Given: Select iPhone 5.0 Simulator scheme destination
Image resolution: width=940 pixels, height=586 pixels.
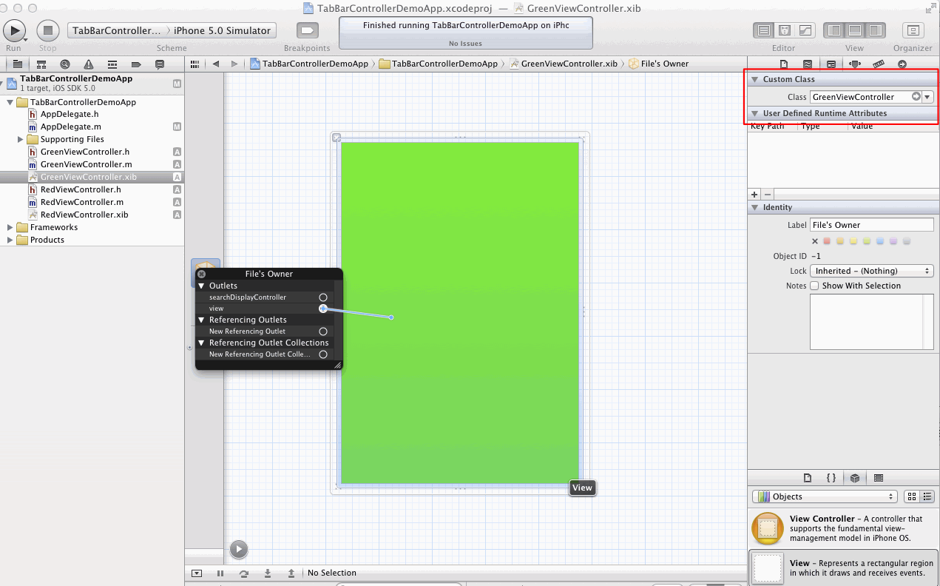Looking at the screenshot, I should click(222, 30).
